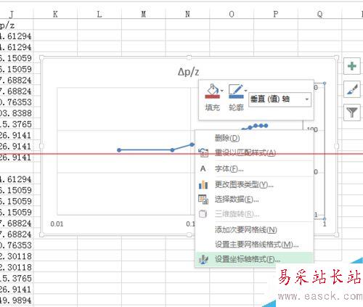This screenshot has width=363, height=307.
Task: Click the first data point on the line
Action: click(119, 150)
